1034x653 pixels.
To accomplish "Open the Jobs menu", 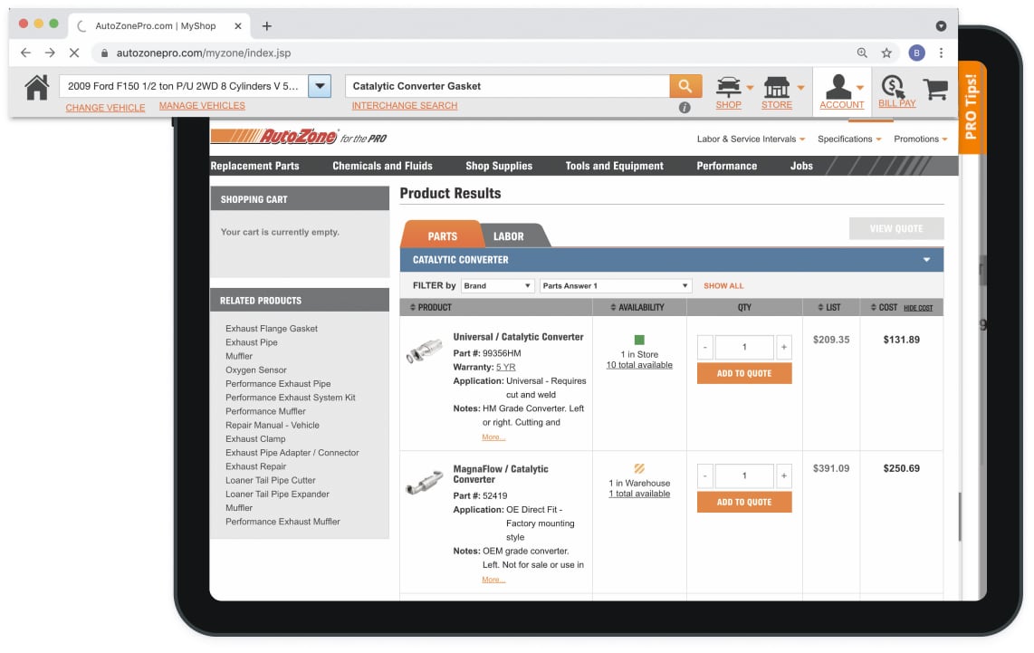I will coord(802,167).
